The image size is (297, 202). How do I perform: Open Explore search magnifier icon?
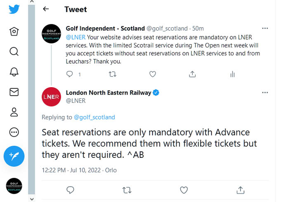tap(14, 51)
